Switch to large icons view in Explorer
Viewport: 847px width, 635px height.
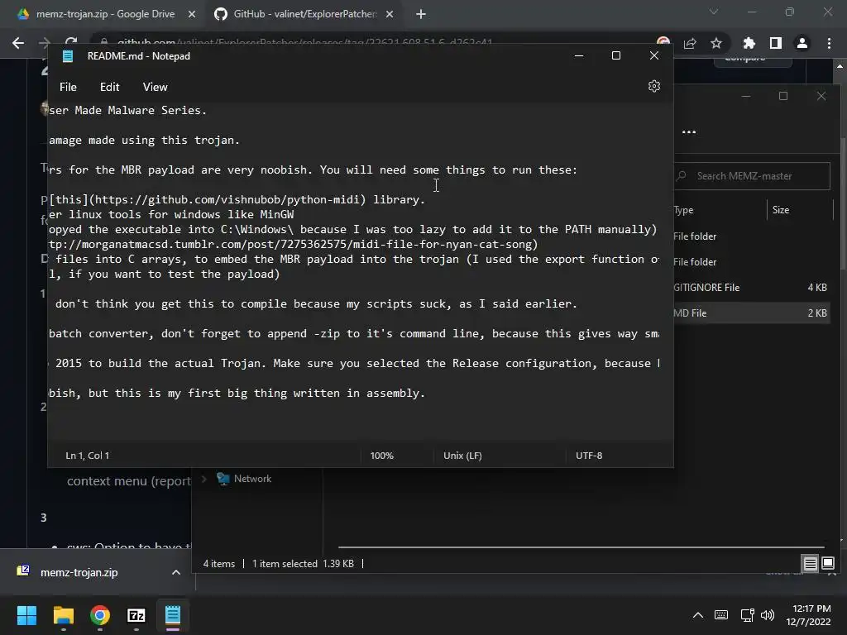(827, 564)
